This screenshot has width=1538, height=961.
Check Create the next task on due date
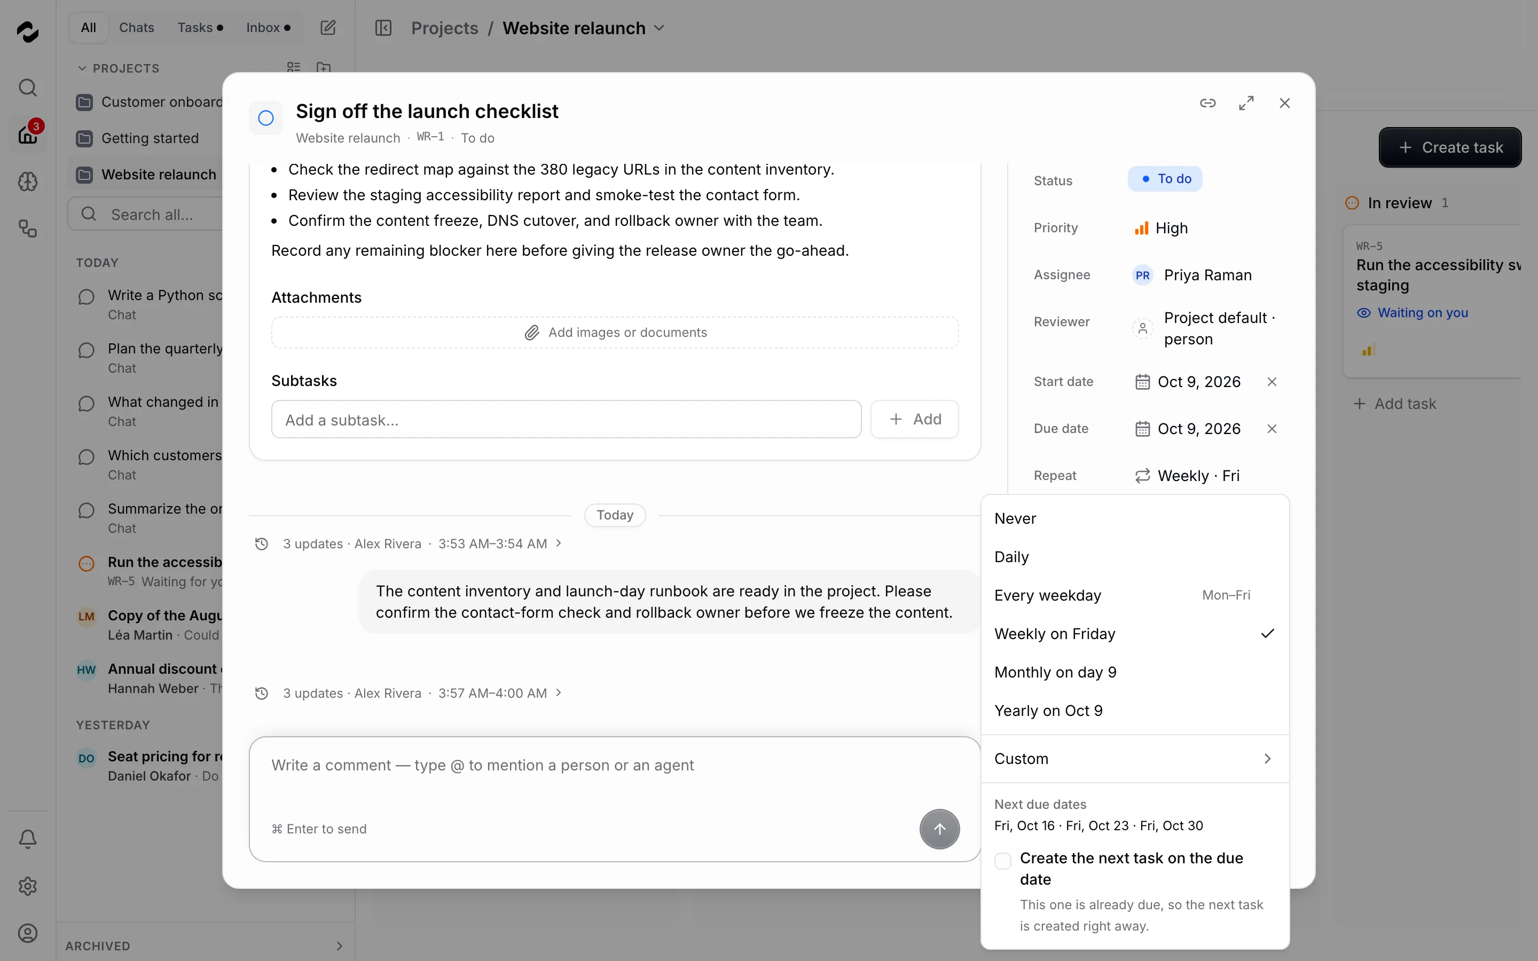pos(1003,861)
